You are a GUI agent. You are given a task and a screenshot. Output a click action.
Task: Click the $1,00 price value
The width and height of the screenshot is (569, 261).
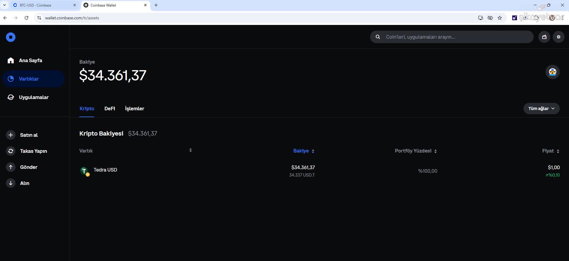pos(554,167)
